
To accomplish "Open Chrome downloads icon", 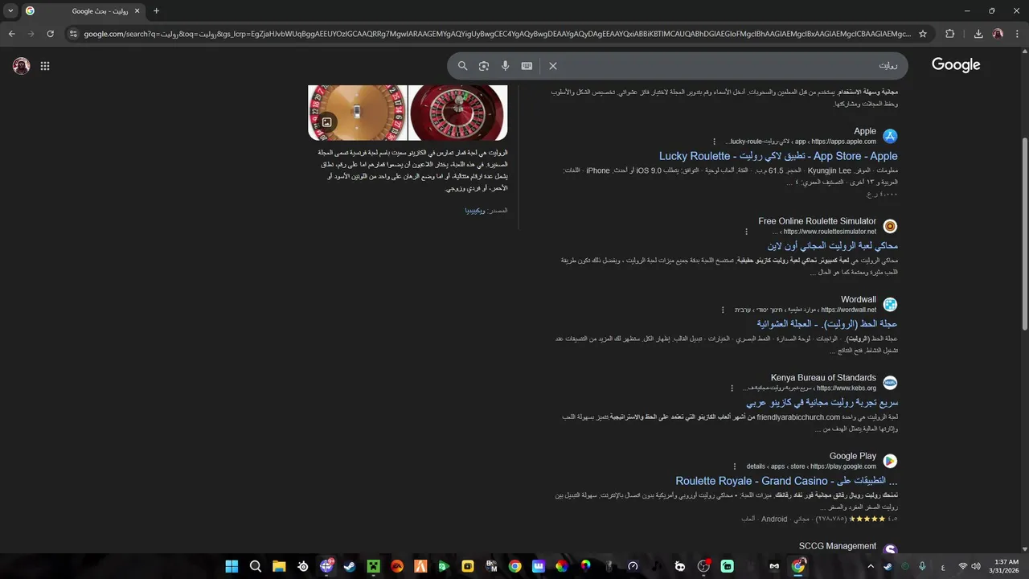I will [978, 34].
